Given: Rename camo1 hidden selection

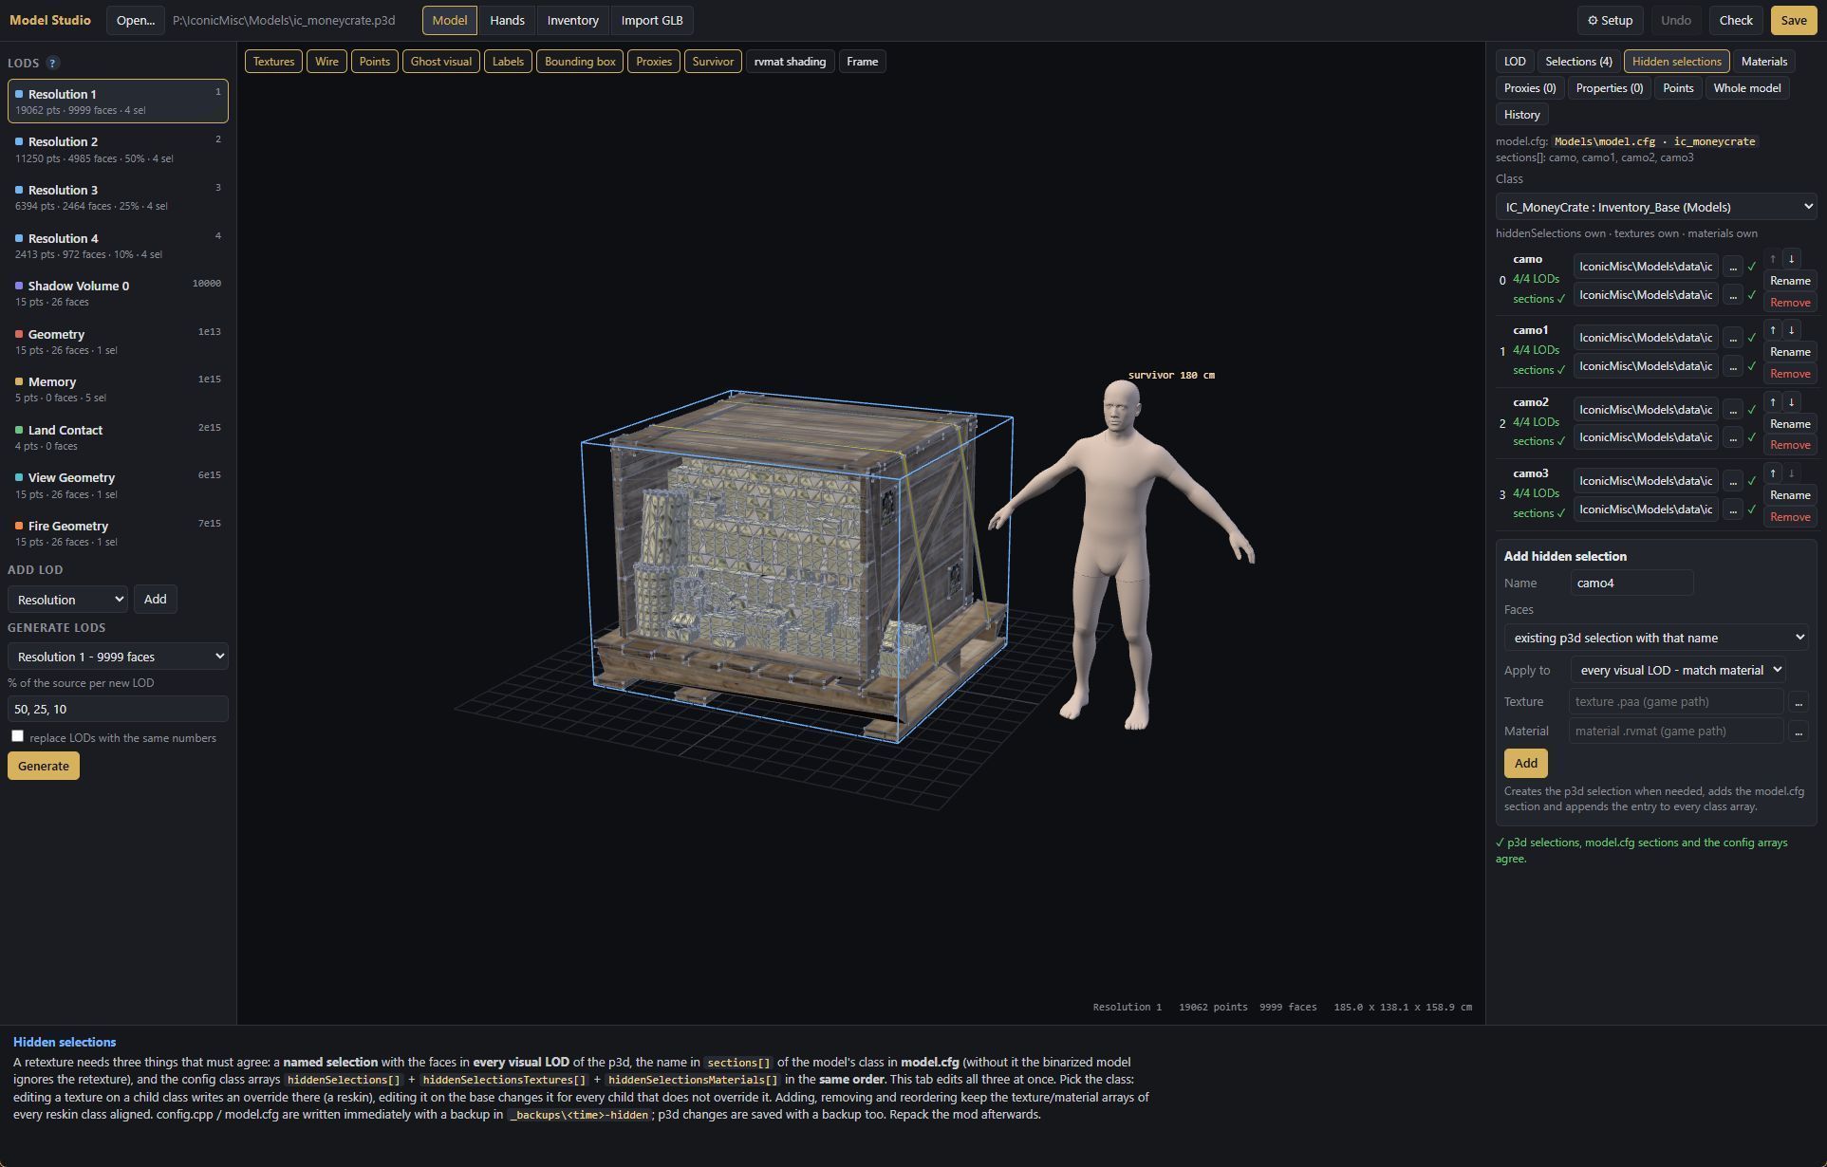Looking at the screenshot, I should 1790,352.
